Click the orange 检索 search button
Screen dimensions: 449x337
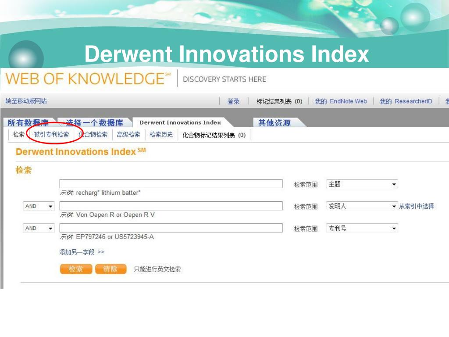(76, 269)
